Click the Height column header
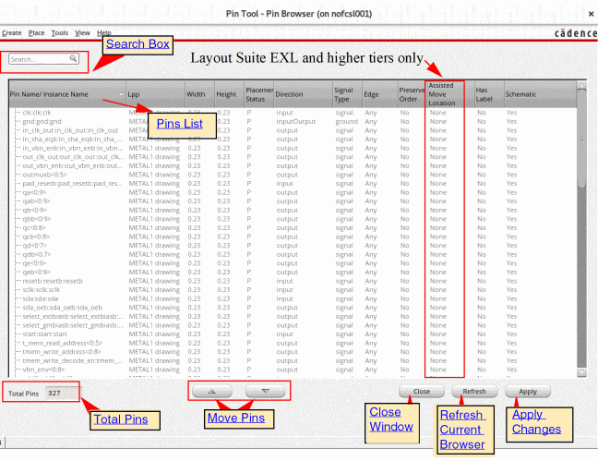 pyautogui.click(x=229, y=94)
